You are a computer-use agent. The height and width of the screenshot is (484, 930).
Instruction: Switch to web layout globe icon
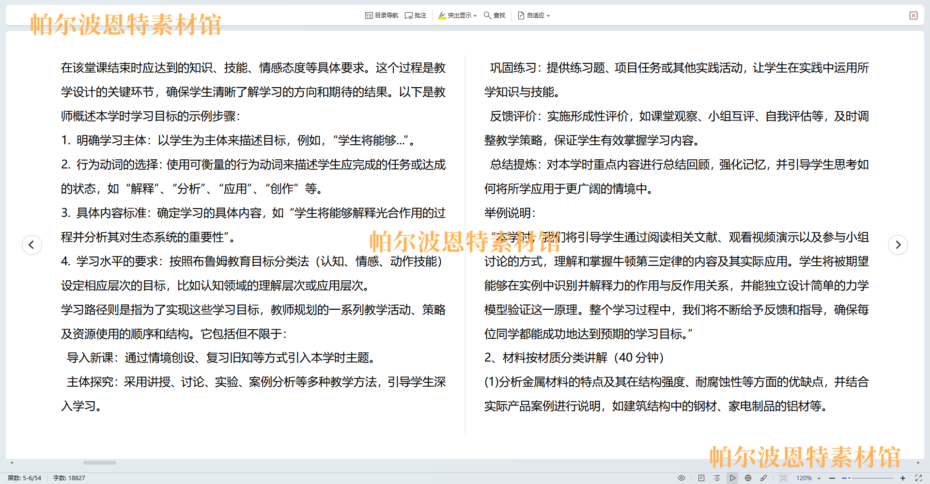pyautogui.click(x=748, y=478)
